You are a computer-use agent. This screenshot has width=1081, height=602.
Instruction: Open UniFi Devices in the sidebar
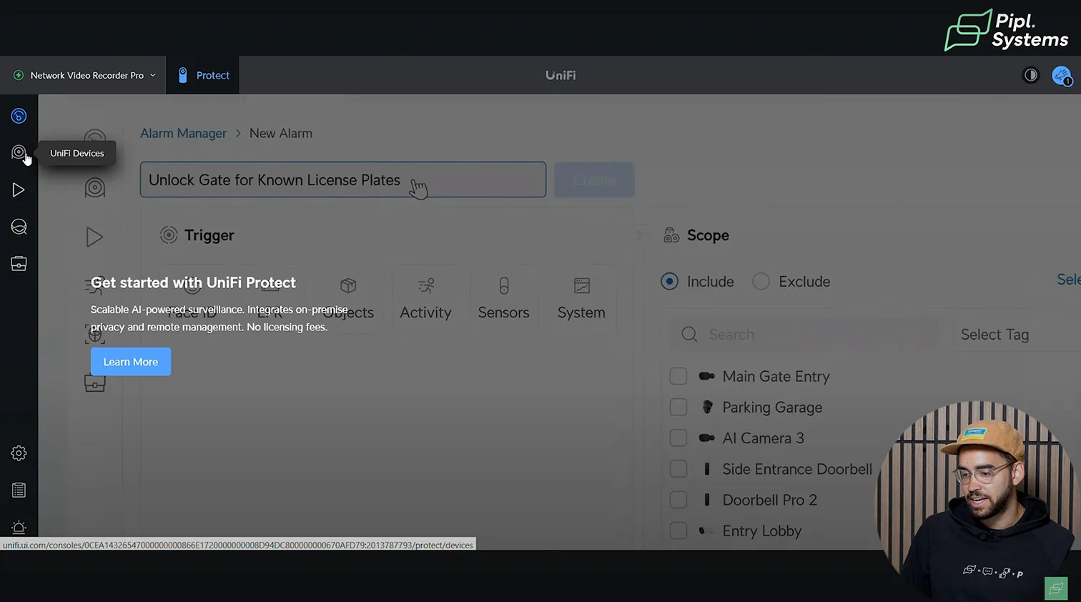point(19,153)
